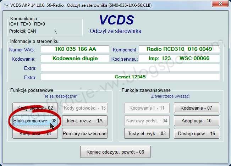Open Dostęp upow. - 16 login
This screenshot has height=166, width=231.
click(x=196, y=133)
